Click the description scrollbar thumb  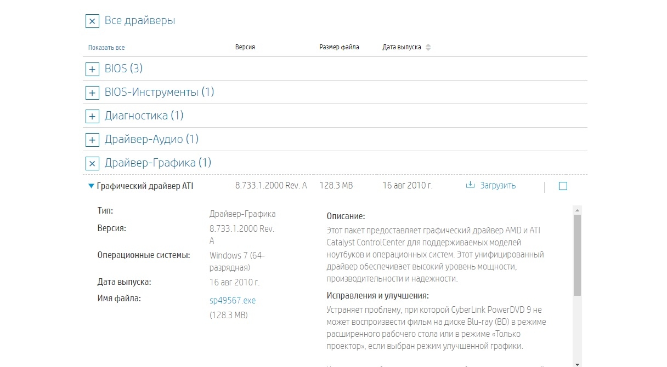(577, 255)
